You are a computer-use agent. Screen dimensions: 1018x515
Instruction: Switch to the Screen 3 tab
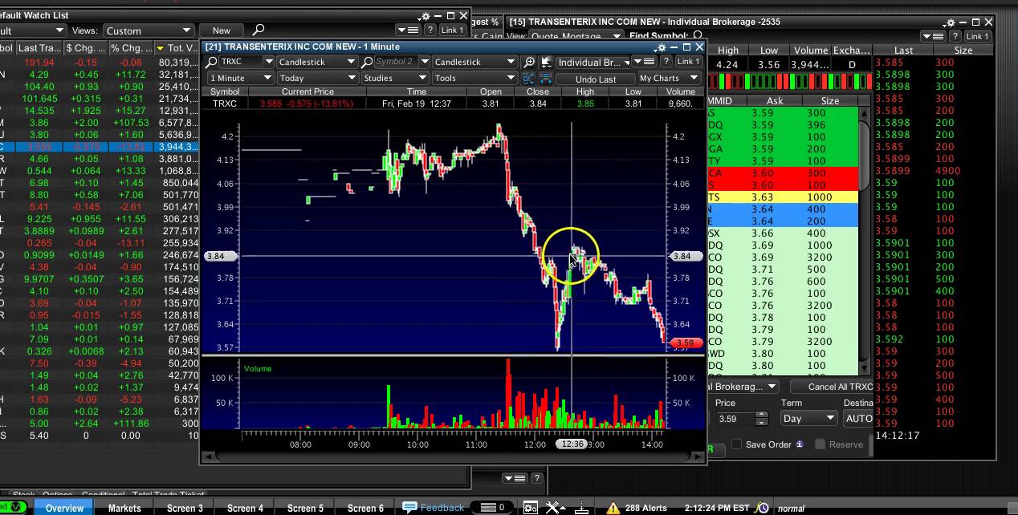point(185,508)
